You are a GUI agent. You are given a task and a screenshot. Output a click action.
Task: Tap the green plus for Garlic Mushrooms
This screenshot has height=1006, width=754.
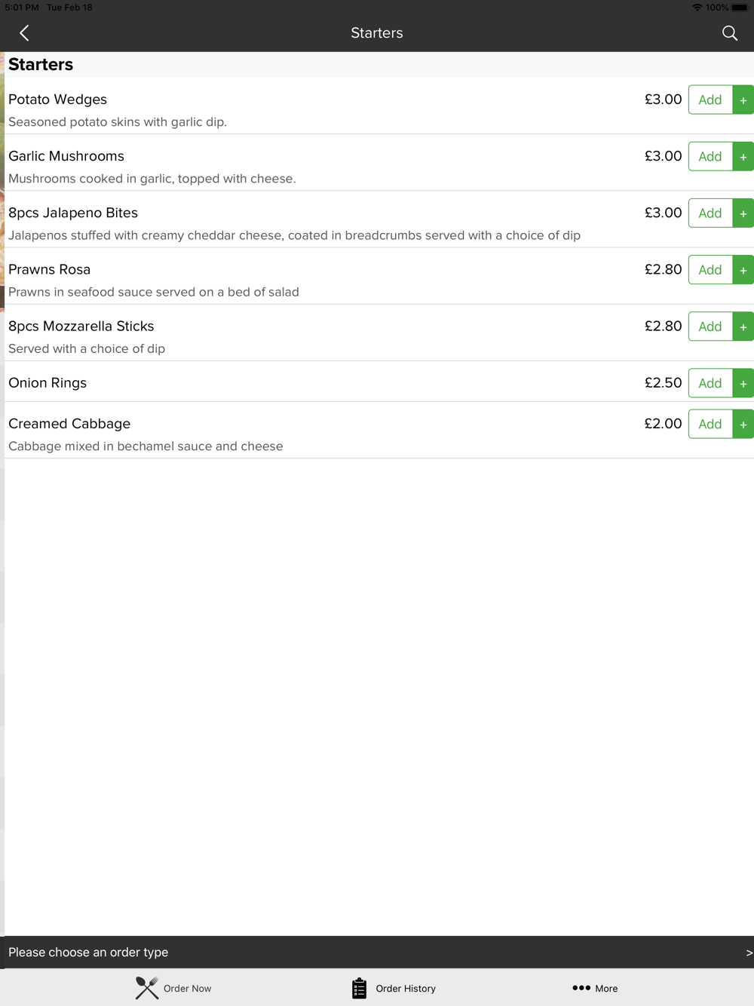[743, 156]
